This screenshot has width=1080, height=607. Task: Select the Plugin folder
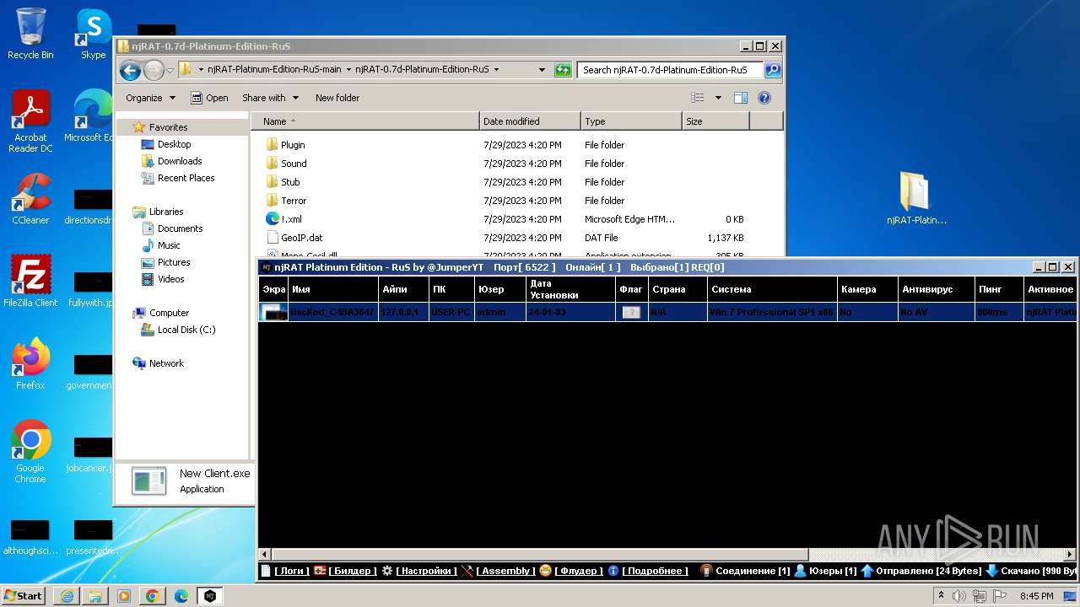point(293,145)
